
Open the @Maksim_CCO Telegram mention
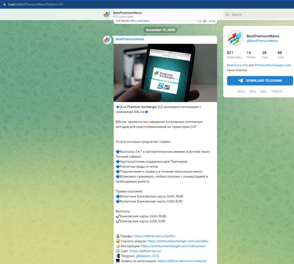[147, 256]
